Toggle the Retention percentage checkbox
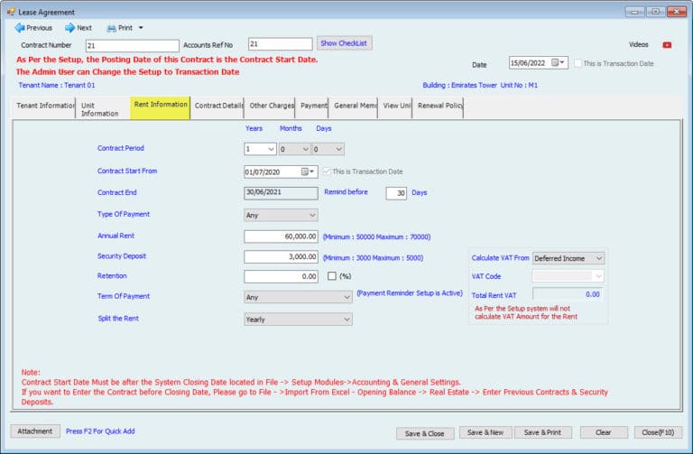Image resolution: width=693 pixels, height=454 pixels. (x=332, y=276)
